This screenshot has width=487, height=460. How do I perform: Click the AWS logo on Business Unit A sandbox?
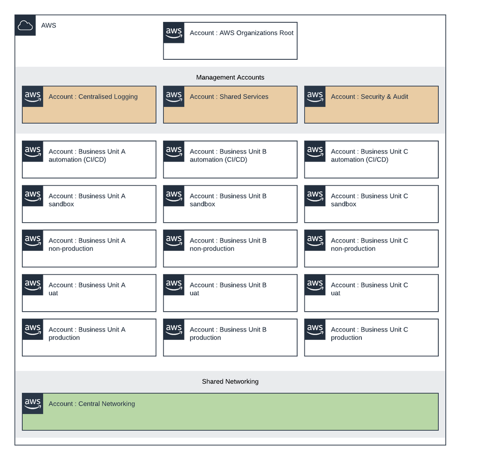coord(32,195)
